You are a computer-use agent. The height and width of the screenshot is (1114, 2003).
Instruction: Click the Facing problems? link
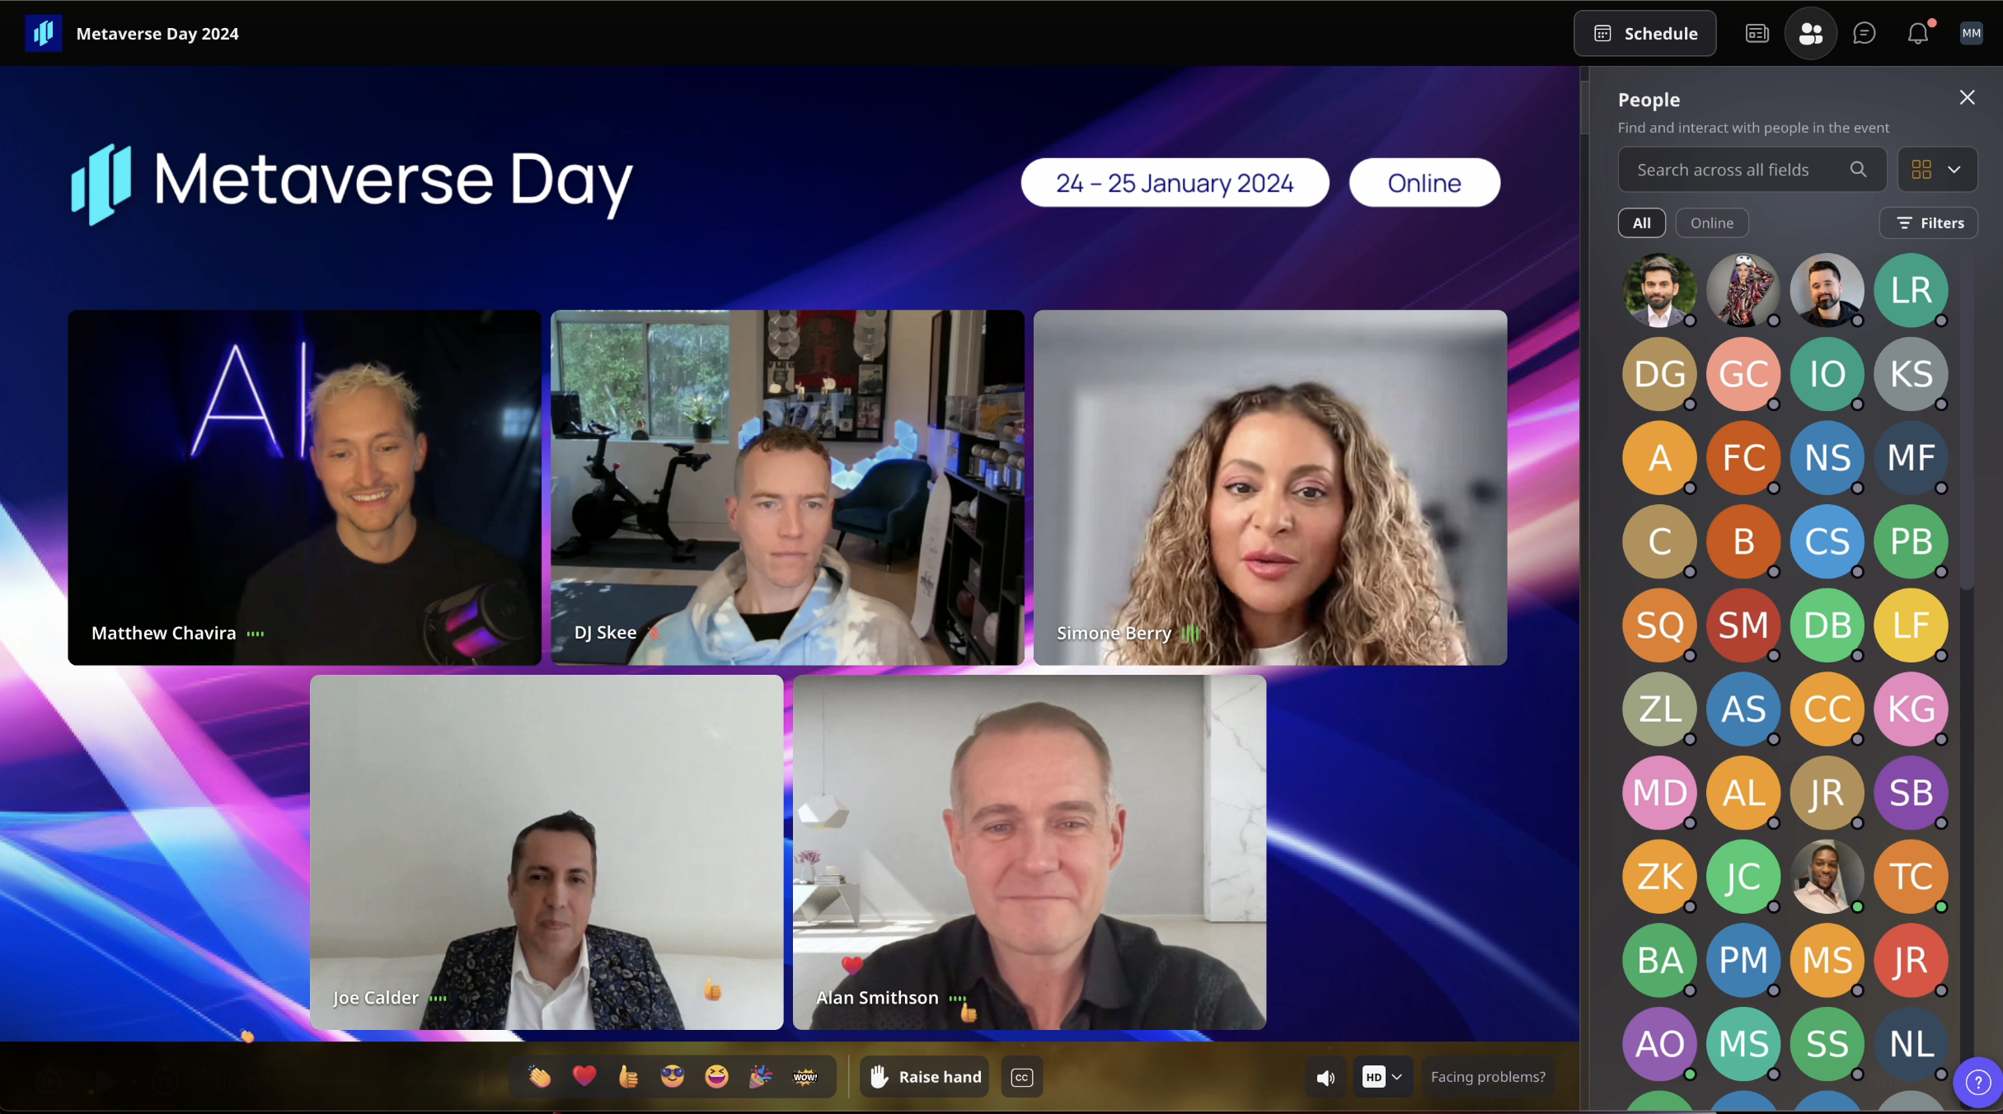point(1488,1077)
